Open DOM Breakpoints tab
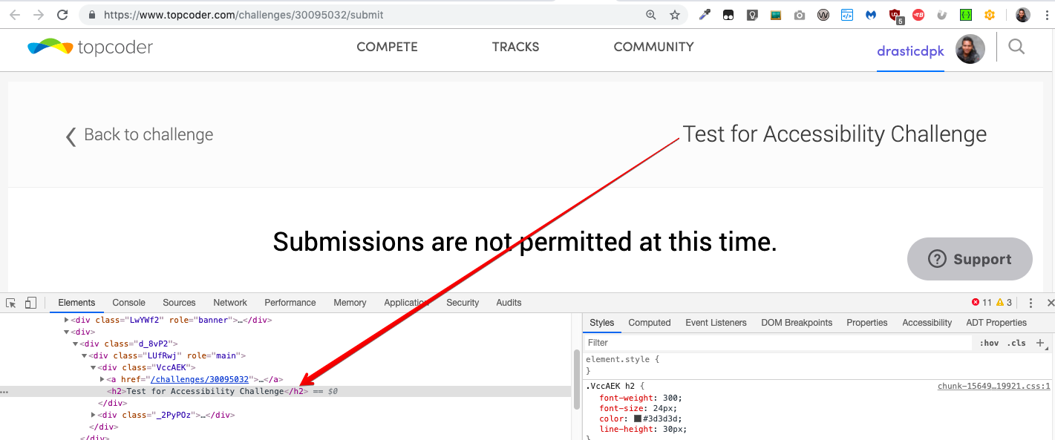Viewport: 1055px width, 440px height. (x=797, y=323)
